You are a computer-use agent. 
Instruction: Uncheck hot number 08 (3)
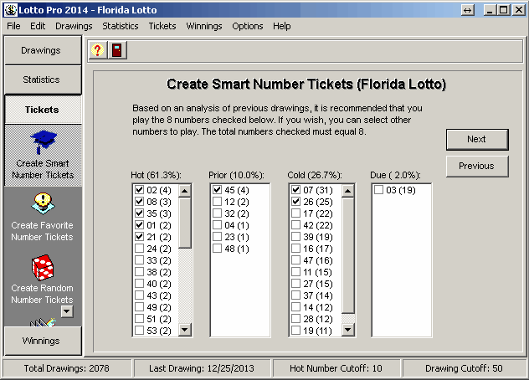coord(139,202)
